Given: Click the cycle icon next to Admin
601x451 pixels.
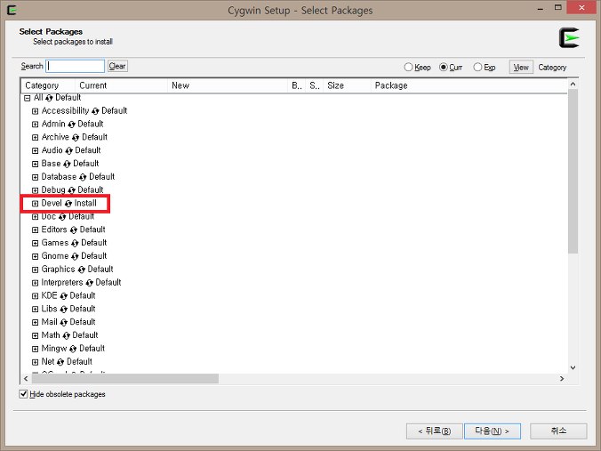Looking at the screenshot, I should point(71,125).
